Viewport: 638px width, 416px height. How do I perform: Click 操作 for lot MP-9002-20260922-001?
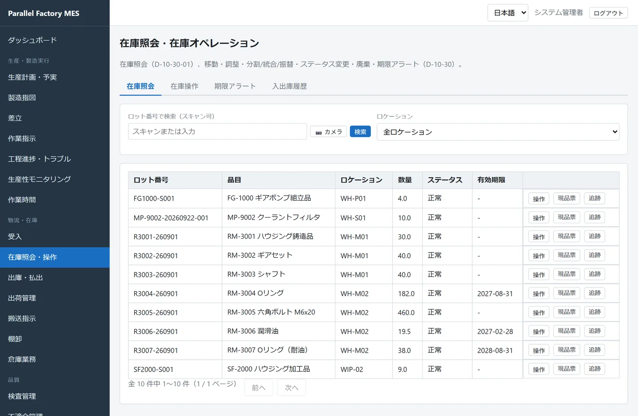[539, 218]
